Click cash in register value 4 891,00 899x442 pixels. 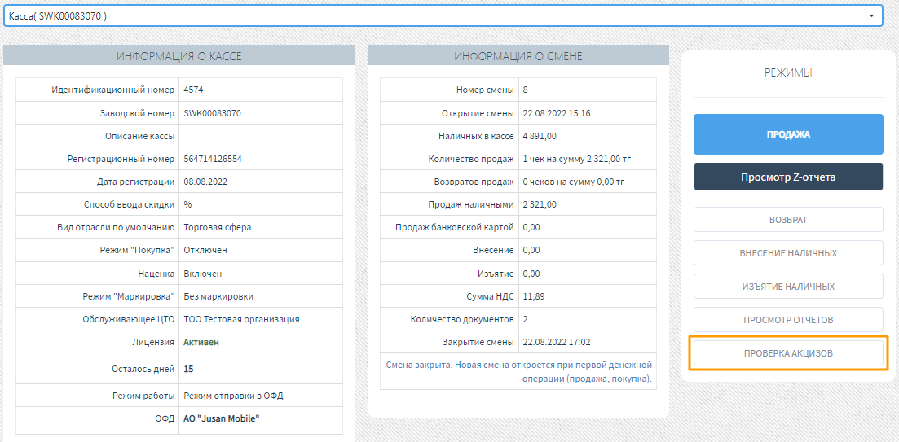pos(540,136)
